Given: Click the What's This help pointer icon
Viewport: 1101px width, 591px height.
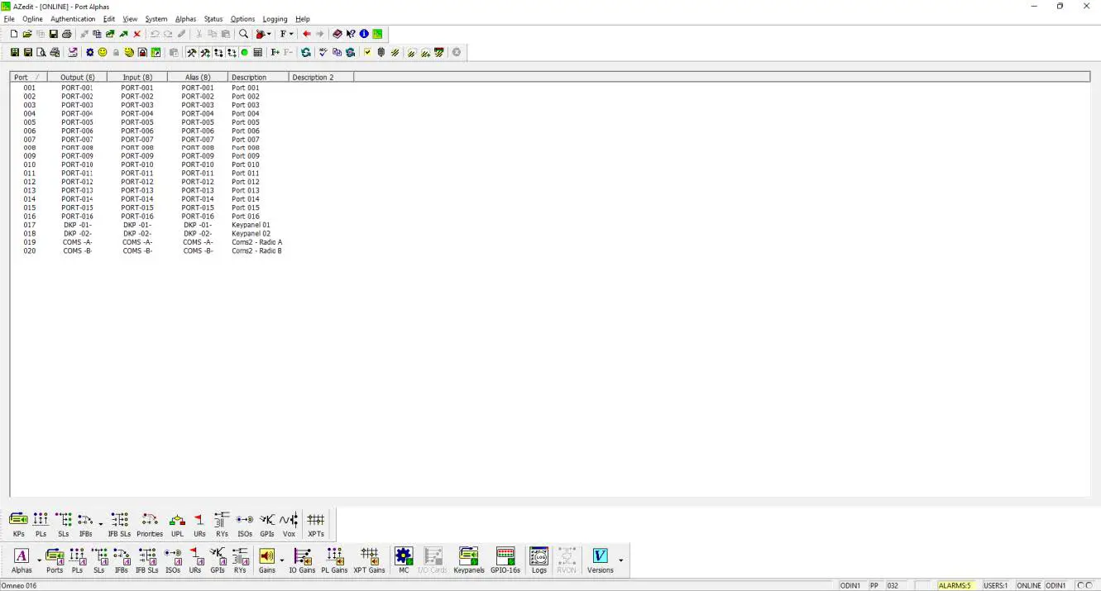Looking at the screenshot, I should pyautogui.click(x=351, y=34).
